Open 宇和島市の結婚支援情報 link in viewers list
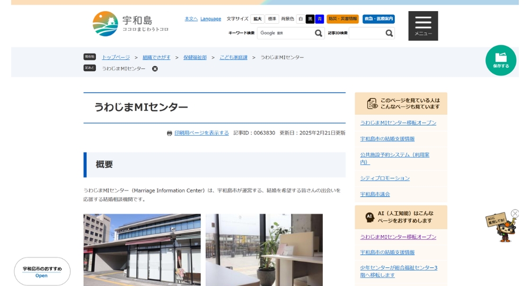This screenshot has width=530, height=286. [x=387, y=139]
